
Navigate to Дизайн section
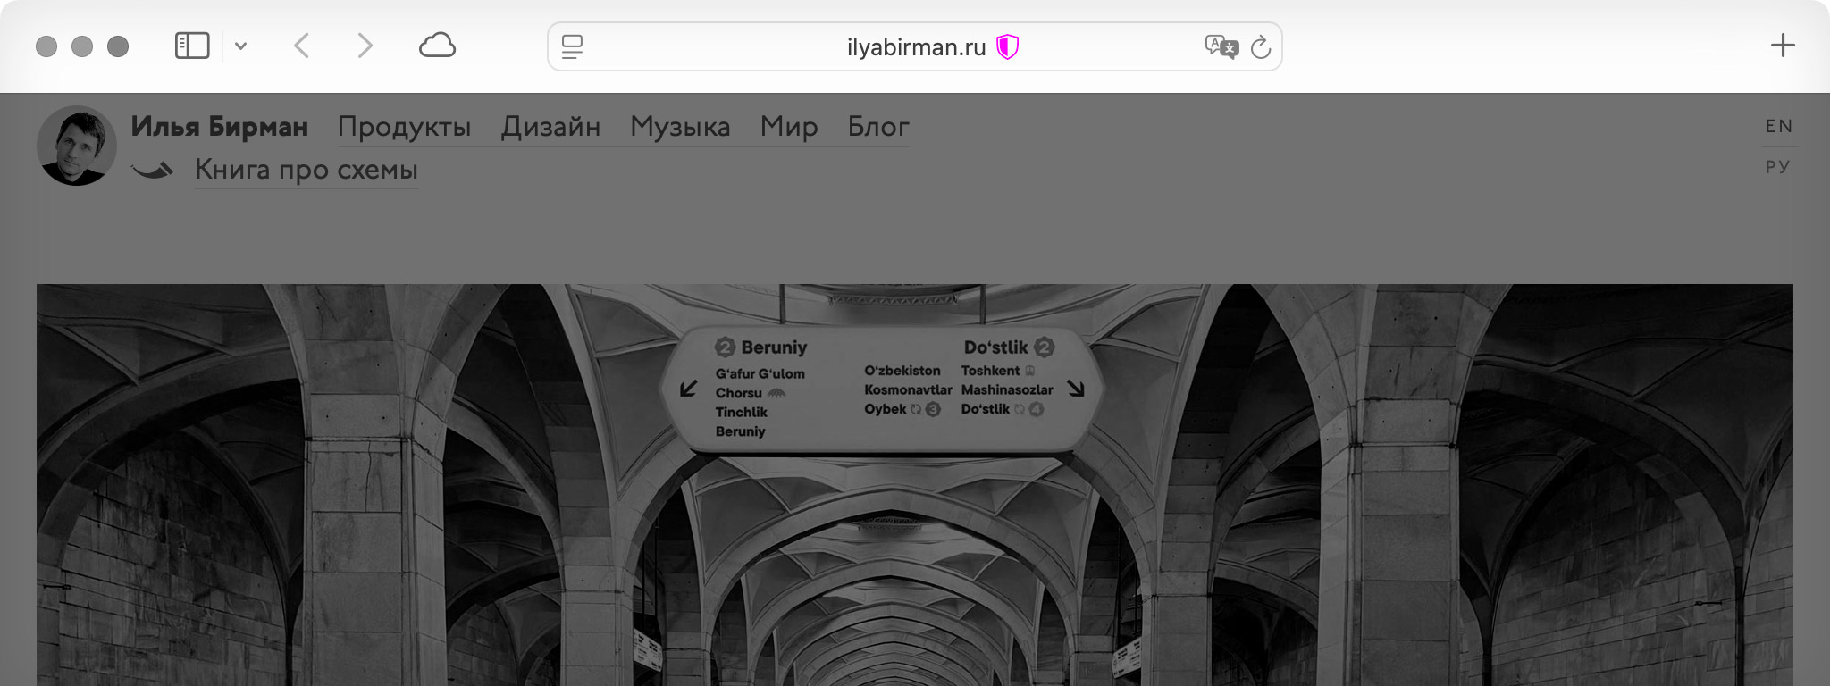click(x=550, y=127)
